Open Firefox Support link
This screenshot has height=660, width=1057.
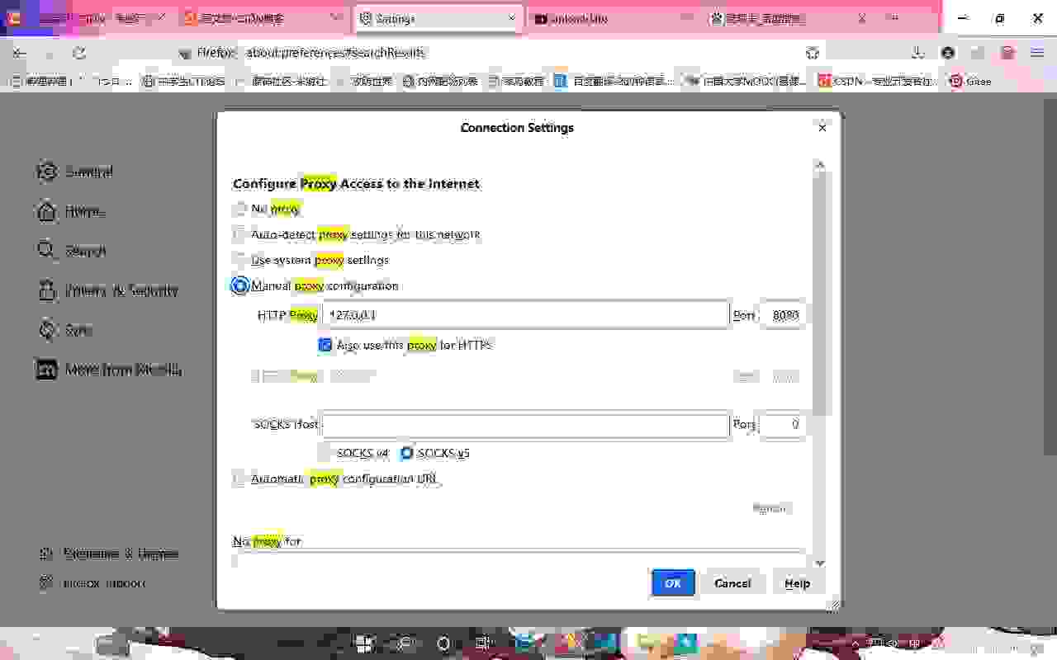tap(93, 582)
